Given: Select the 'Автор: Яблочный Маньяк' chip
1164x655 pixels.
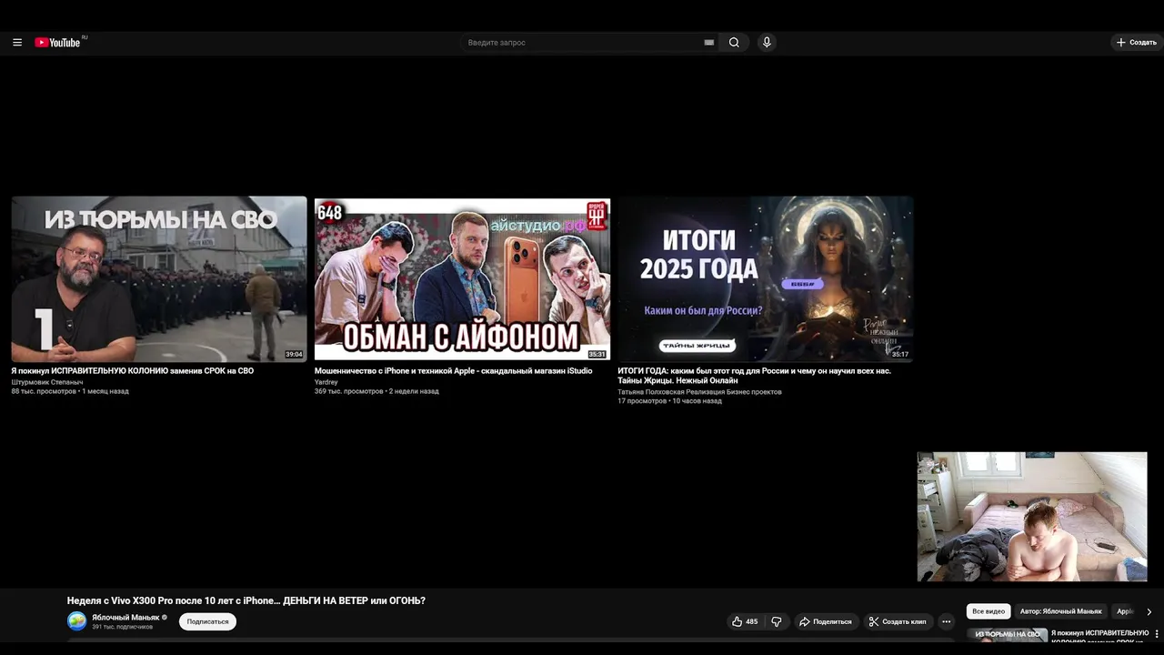Looking at the screenshot, I should tap(1060, 611).
